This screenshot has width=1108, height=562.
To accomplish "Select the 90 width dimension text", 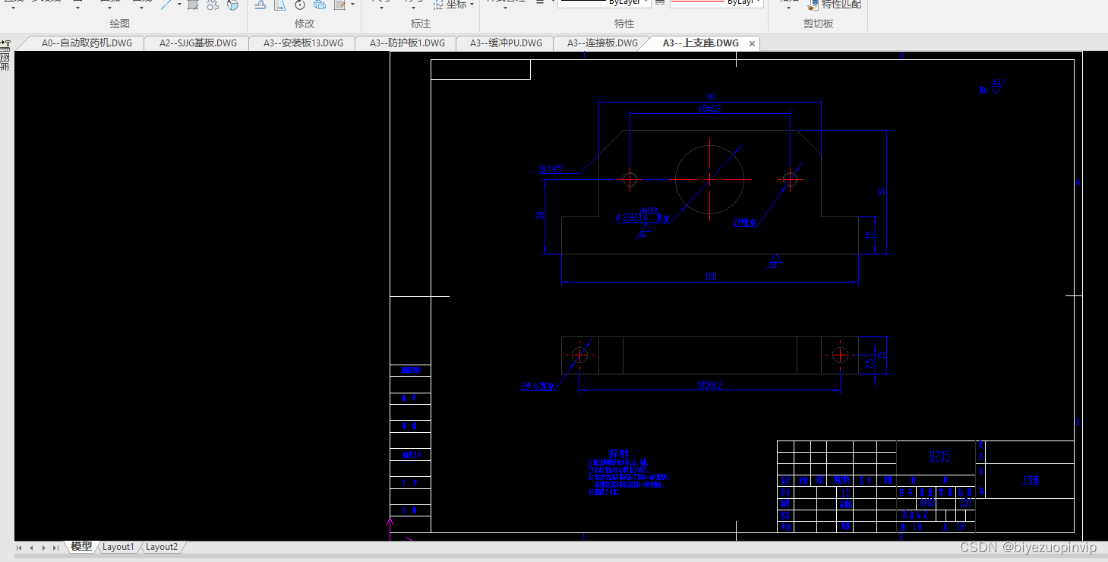I will 711,96.
